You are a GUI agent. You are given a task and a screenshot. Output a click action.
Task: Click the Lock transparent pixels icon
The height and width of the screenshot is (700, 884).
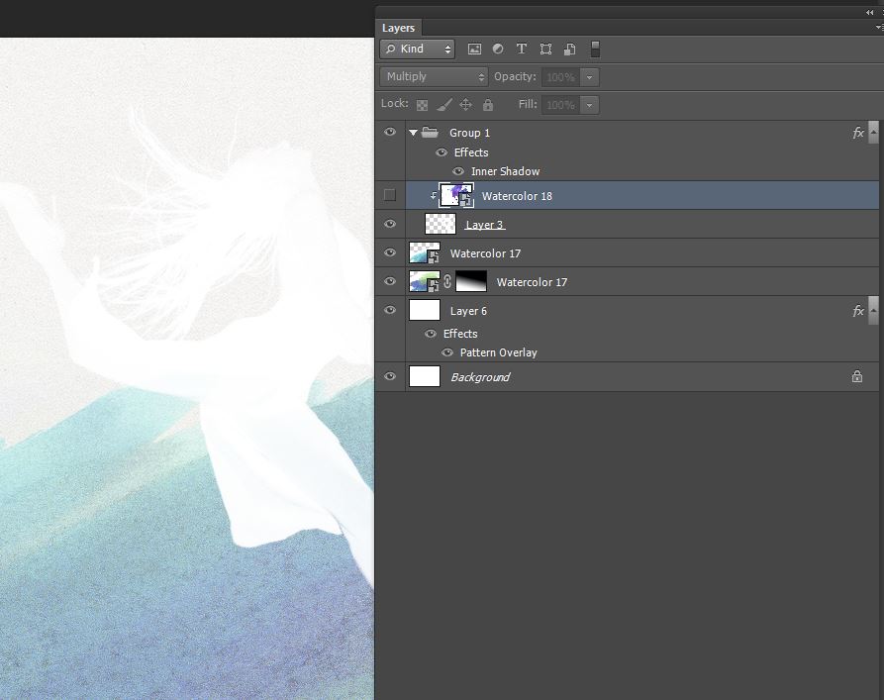click(x=422, y=104)
